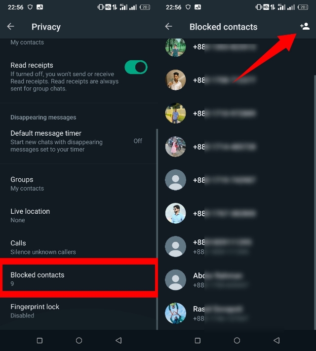Go back from Blocked contacts screen
This screenshot has height=351, width=316.
169,27
